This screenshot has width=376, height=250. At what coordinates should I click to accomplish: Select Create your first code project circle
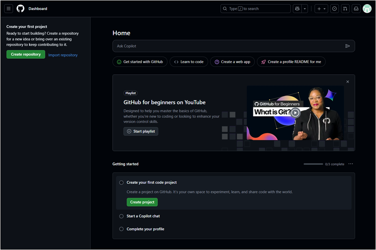(x=121, y=183)
